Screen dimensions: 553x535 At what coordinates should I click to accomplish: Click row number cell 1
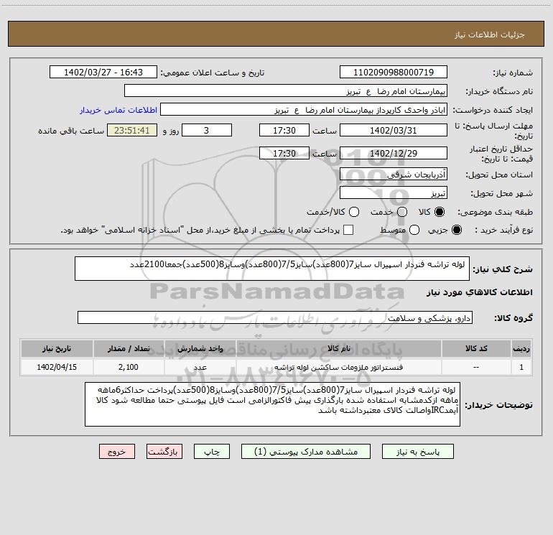521,367
